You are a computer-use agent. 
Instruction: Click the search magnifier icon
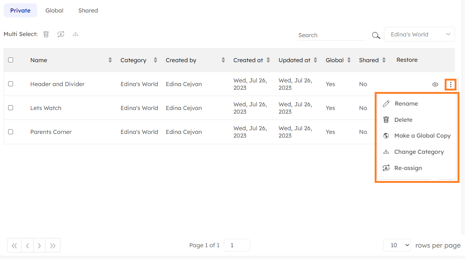click(x=375, y=35)
